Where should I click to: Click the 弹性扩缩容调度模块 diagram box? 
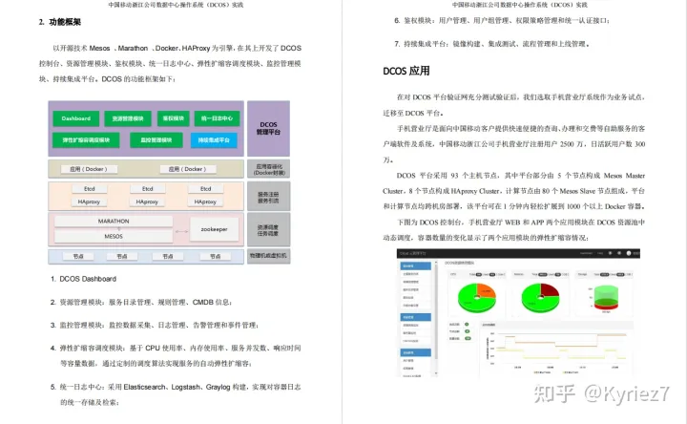[x=86, y=140]
